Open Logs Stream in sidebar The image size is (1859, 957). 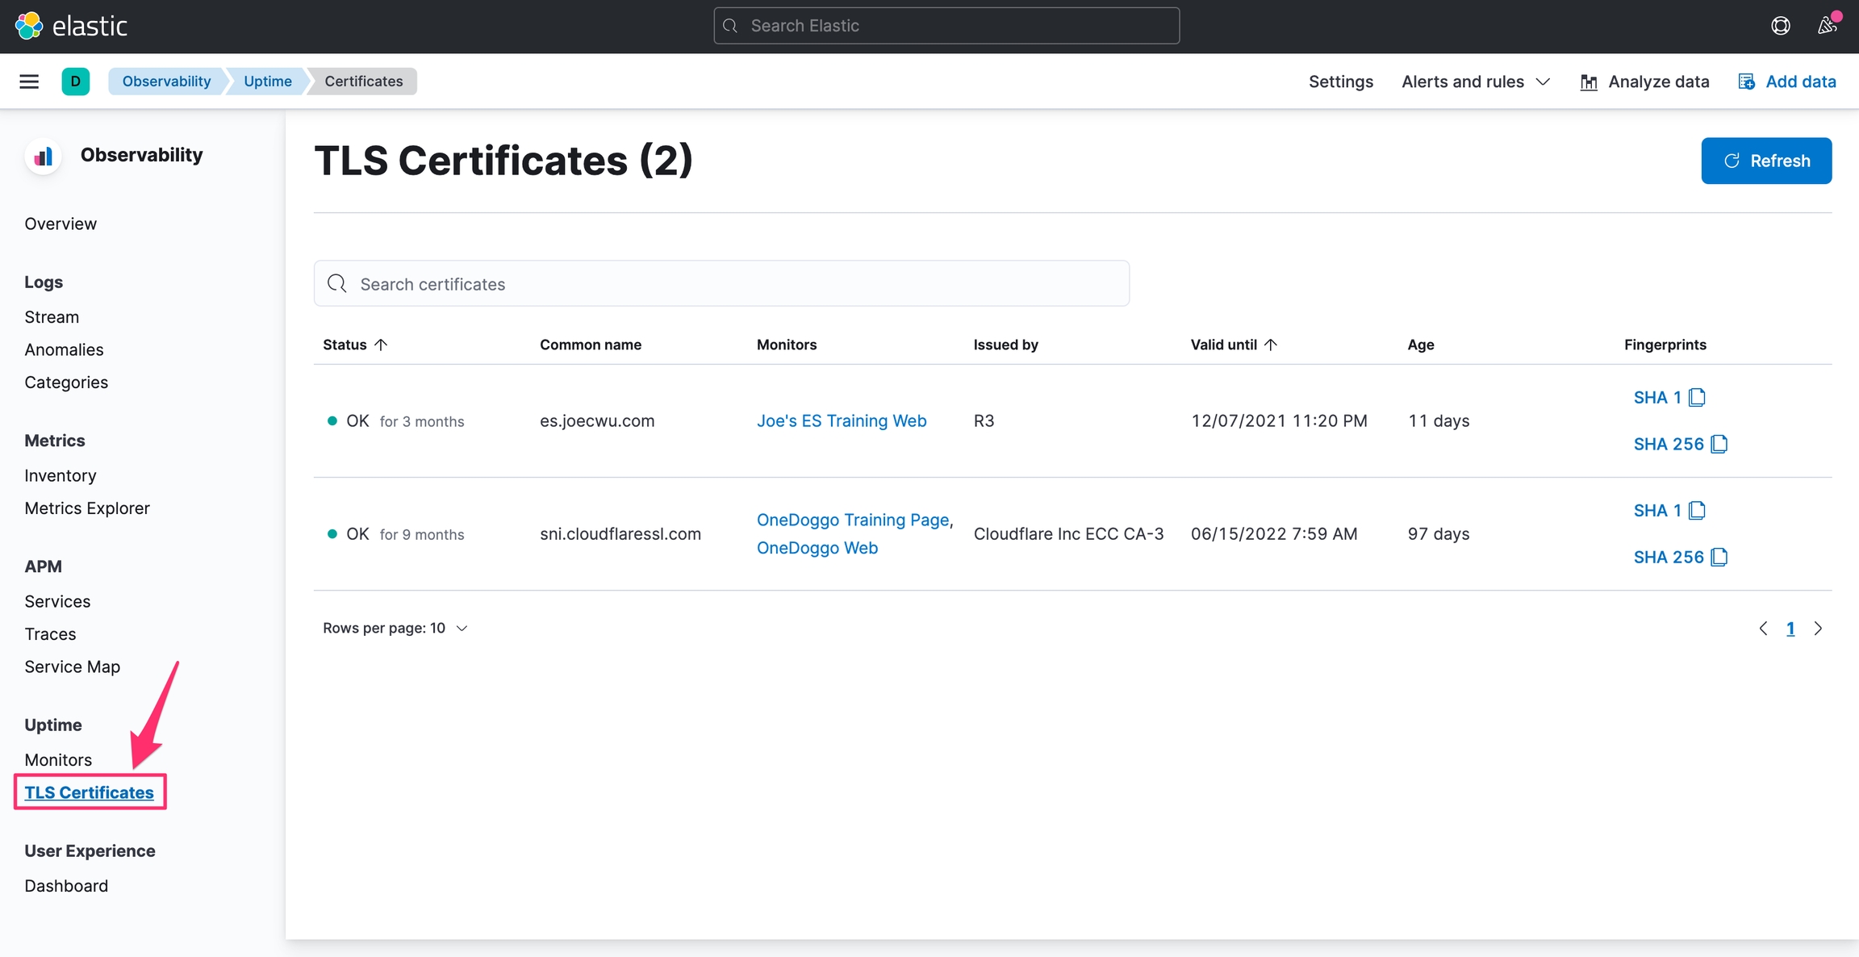[x=52, y=317]
